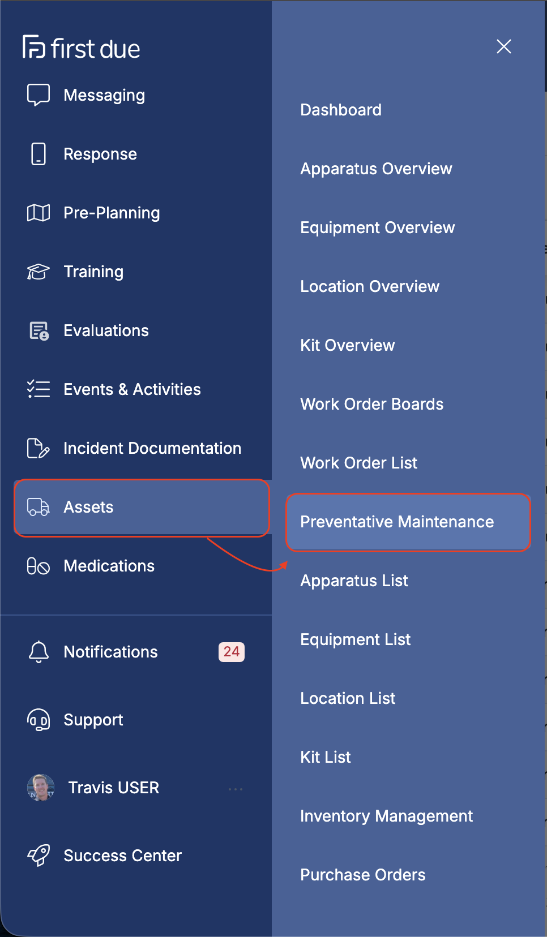
Task: Open Purchase Orders
Action: pos(362,875)
